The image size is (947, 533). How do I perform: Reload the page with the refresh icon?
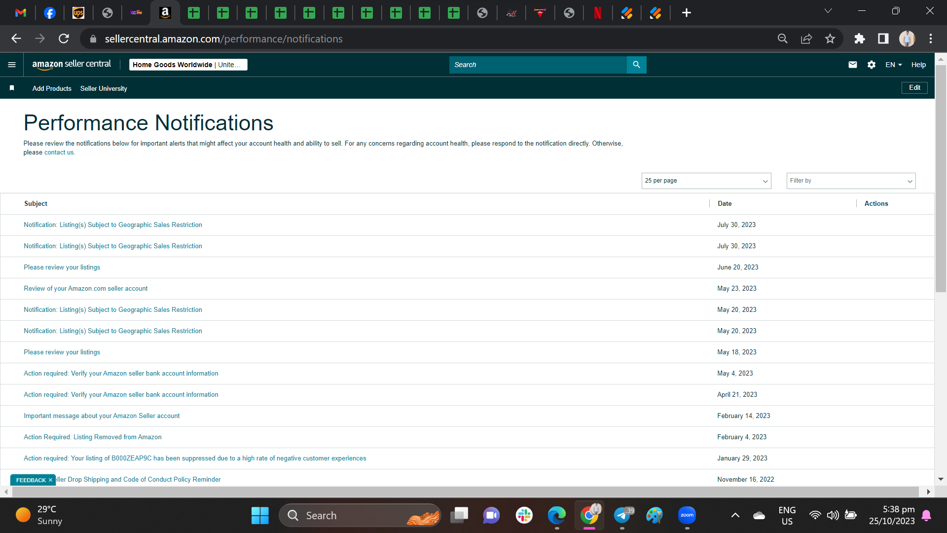click(64, 38)
